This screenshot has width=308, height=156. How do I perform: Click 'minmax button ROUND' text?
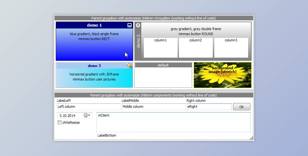(x=196, y=34)
